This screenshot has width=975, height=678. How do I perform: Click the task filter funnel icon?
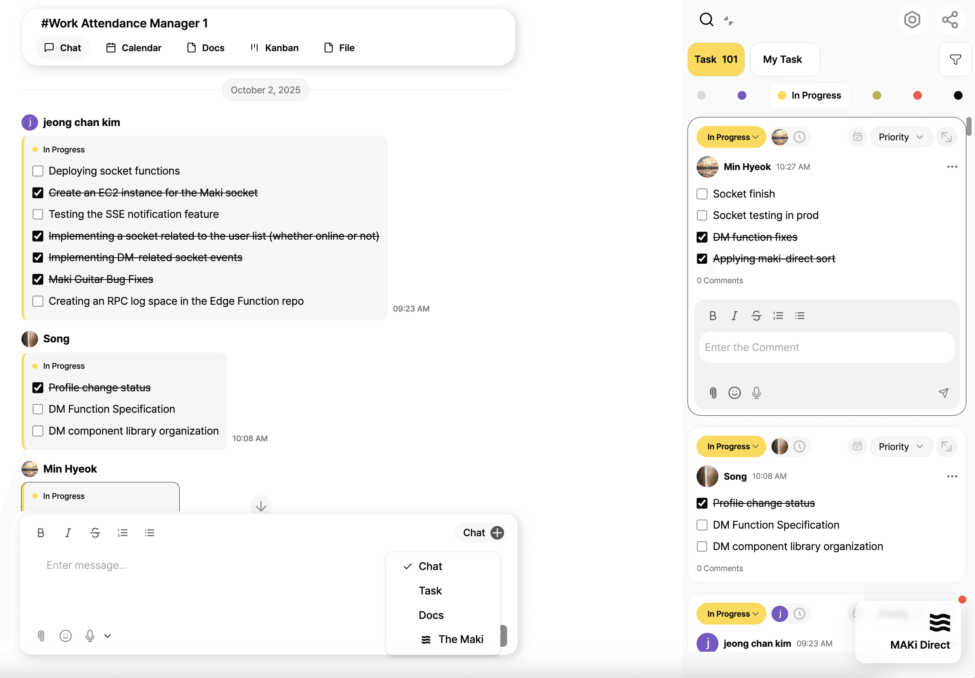click(955, 59)
